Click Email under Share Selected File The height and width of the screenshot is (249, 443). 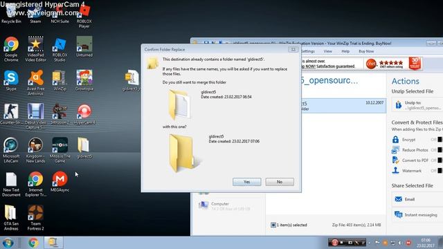[x=417, y=199]
